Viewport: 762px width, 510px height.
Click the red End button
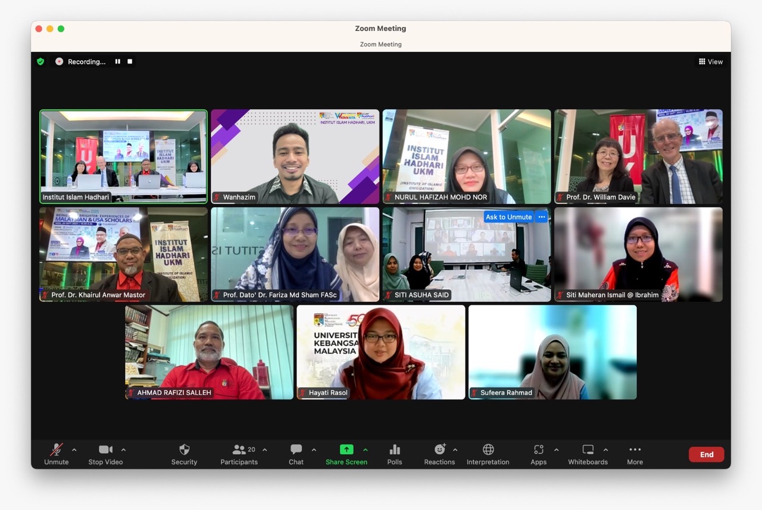pos(706,455)
